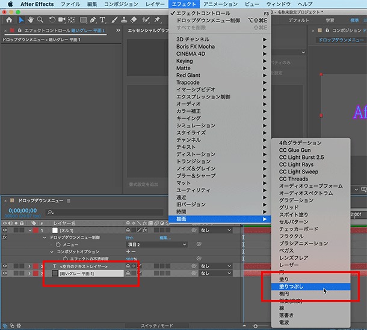The width and height of the screenshot is (367, 330).
Task: Choose 楕円 in the 描画 submenu
Action: click(310, 293)
